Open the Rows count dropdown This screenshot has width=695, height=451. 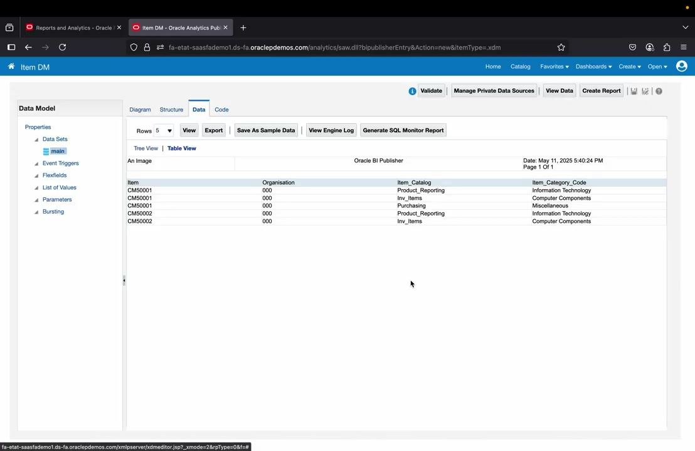pyautogui.click(x=164, y=130)
